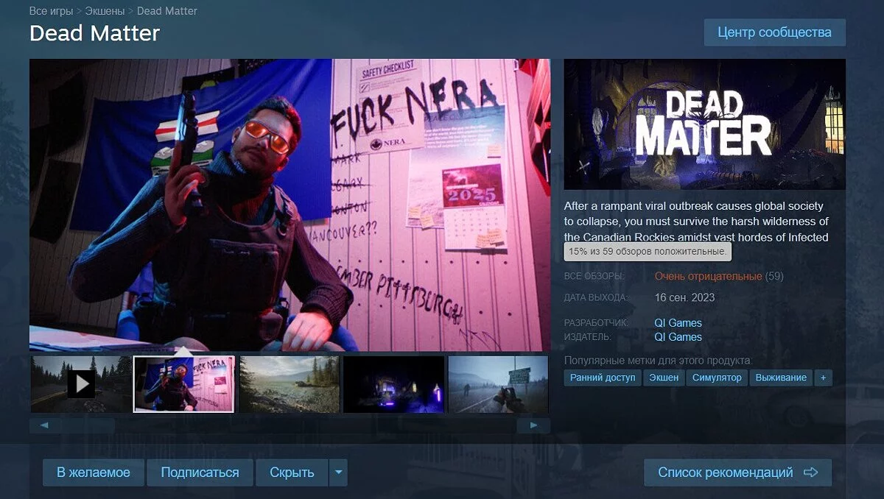Select the dark night screenshot thumbnail
Image resolution: width=884 pixels, height=499 pixels.
click(394, 383)
